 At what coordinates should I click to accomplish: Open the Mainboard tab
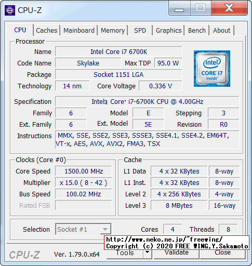coord(79,30)
